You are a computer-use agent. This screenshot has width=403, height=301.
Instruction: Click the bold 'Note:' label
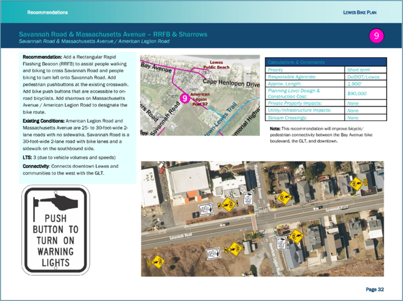[x=275, y=129]
